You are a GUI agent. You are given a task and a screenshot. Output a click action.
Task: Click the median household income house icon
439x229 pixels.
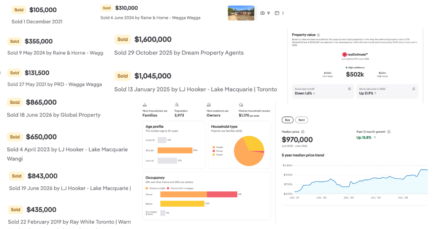[241, 105]
